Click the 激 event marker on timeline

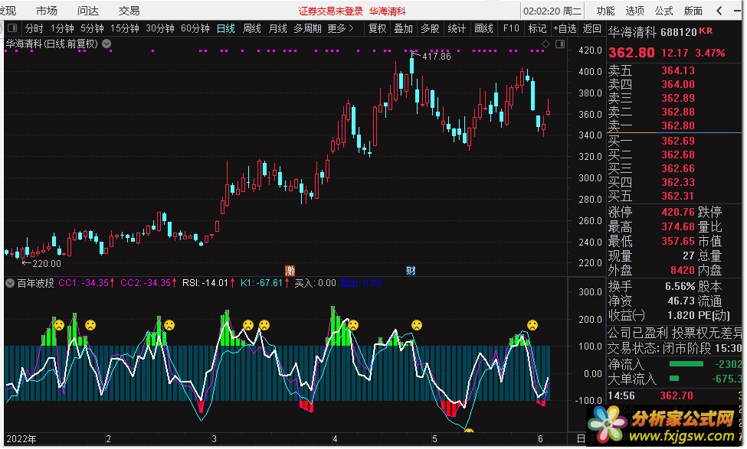(x=290, y=271)
